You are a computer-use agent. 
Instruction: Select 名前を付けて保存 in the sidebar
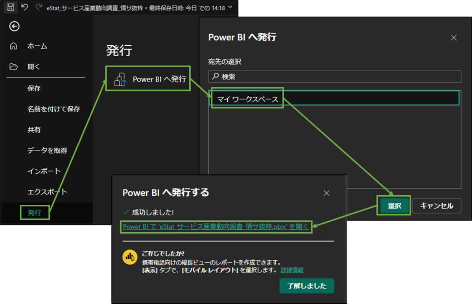point(53,109)
